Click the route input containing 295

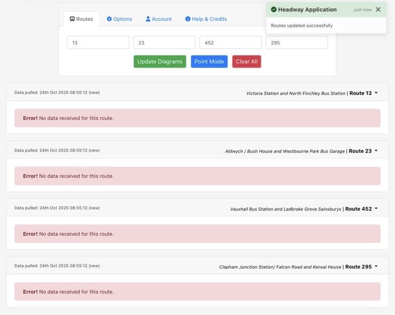(x=297, y=42)
